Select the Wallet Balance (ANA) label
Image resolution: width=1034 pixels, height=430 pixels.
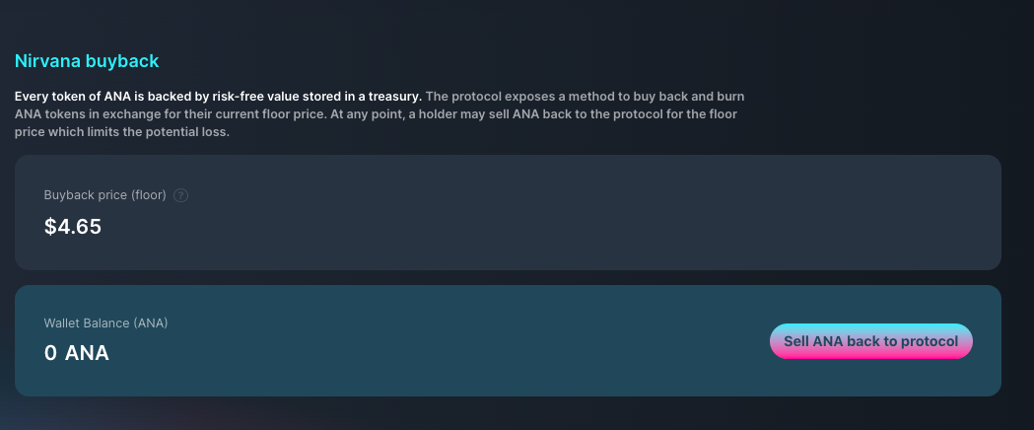coord(105,323)
